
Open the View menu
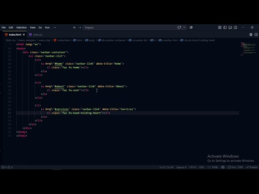pos(32,27)
